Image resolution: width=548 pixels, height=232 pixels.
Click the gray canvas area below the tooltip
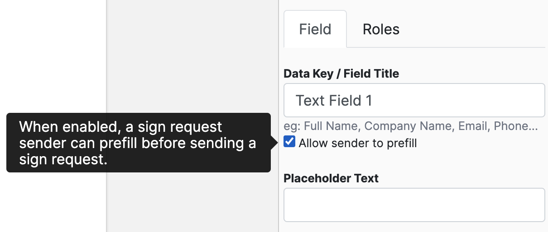point(190,203)
